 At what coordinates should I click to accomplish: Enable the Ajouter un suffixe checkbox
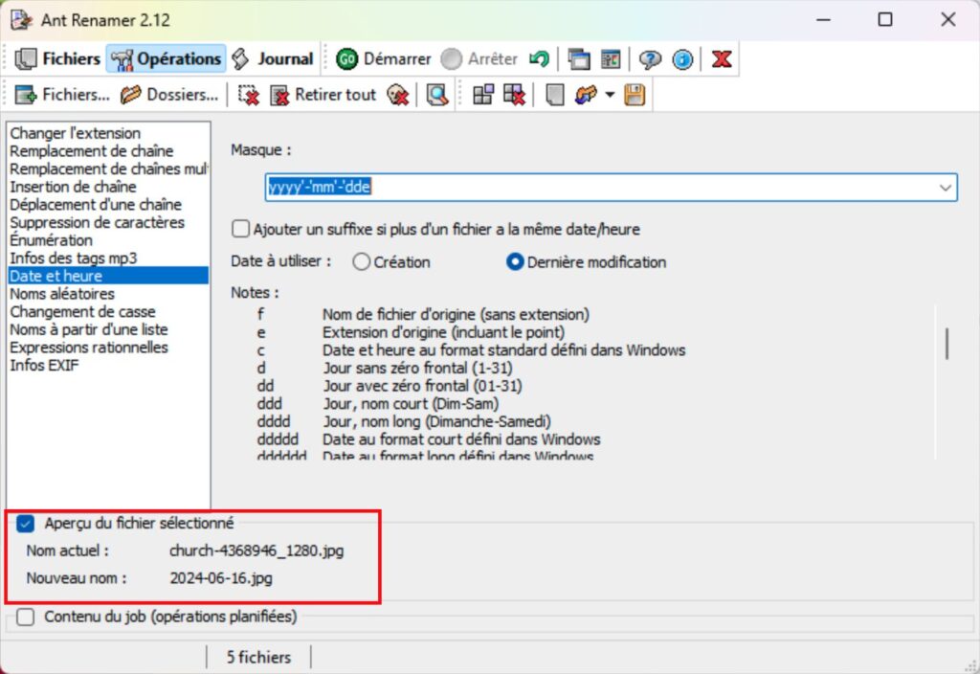239,229
